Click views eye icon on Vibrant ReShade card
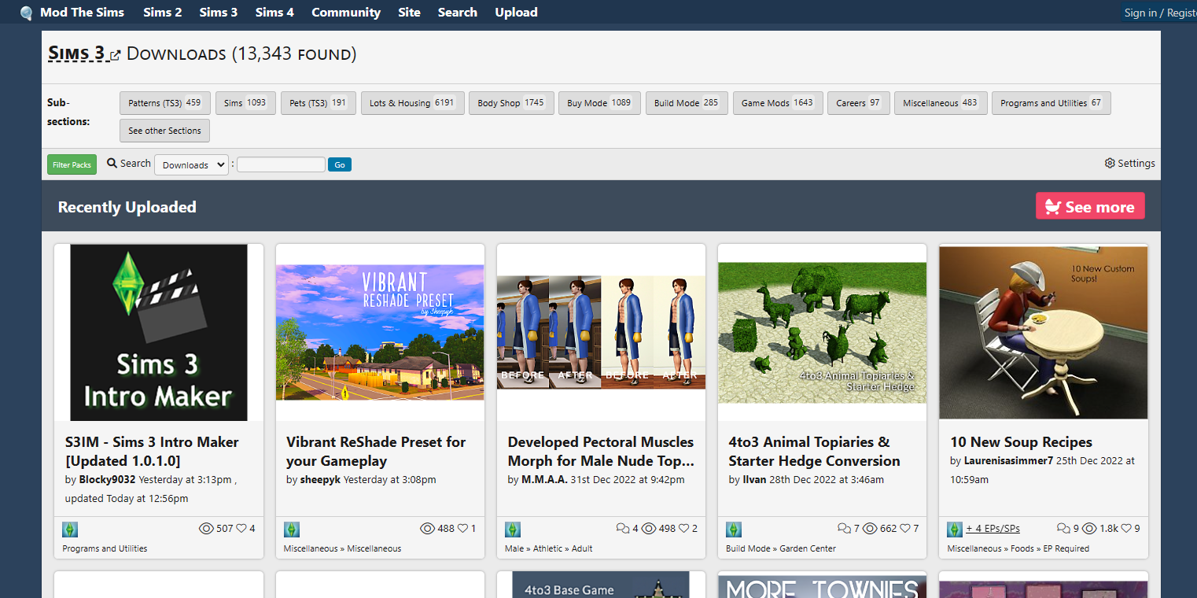This screenshot has height=598, width=1197. [x=428, y=529]
